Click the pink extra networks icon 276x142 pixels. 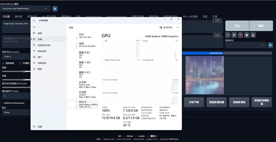(x=240, y=35)
